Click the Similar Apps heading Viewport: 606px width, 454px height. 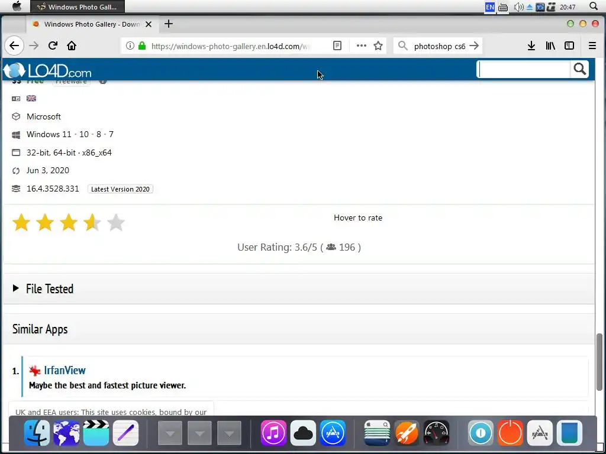40,329
